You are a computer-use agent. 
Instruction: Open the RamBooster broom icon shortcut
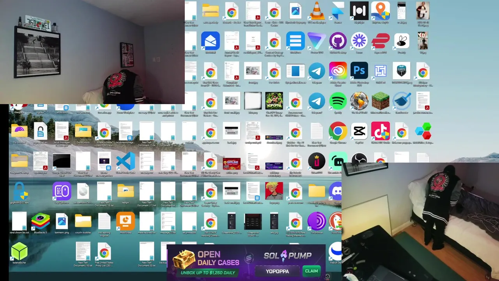402,101
